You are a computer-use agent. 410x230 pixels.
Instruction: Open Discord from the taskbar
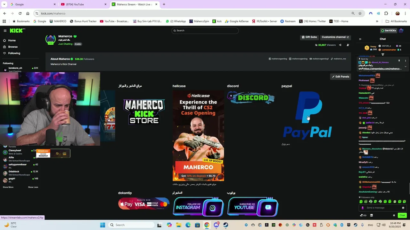[216, 225]
